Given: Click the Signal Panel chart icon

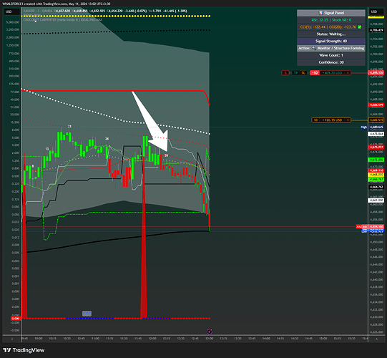Looking at the screenshot, I should click(320, 13).
